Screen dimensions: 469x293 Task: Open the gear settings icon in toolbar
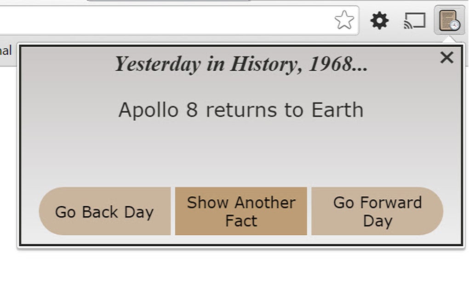tap(379, 21)
